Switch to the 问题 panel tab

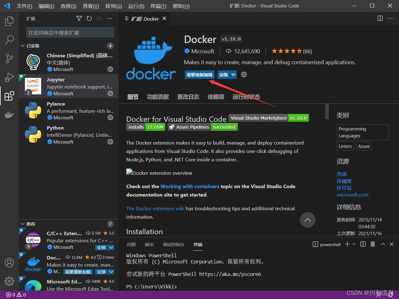(x=131, y=244)
